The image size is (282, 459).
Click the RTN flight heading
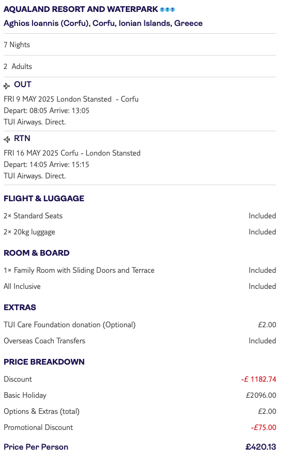22,138
